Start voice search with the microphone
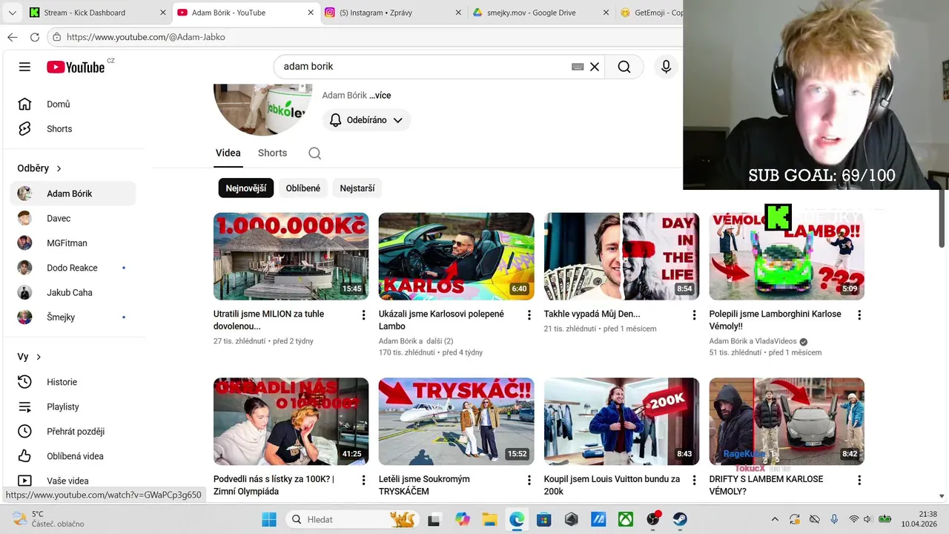 [x=666, y=67]
